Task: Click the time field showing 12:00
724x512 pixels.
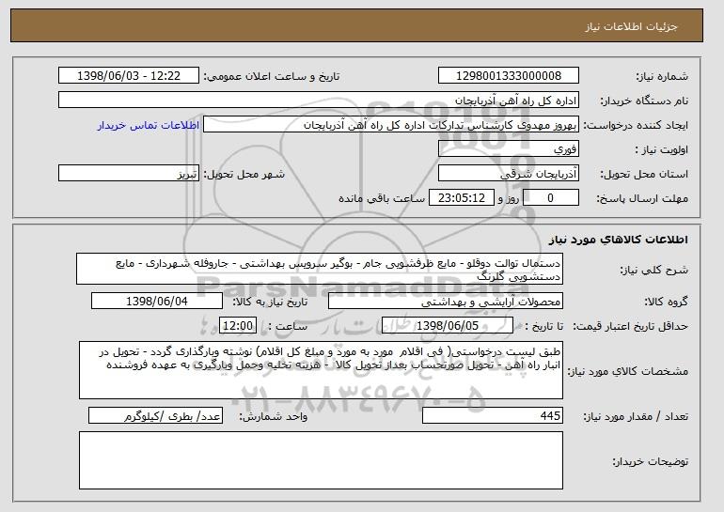Action: pyautogui.click(x=238, y=326)
